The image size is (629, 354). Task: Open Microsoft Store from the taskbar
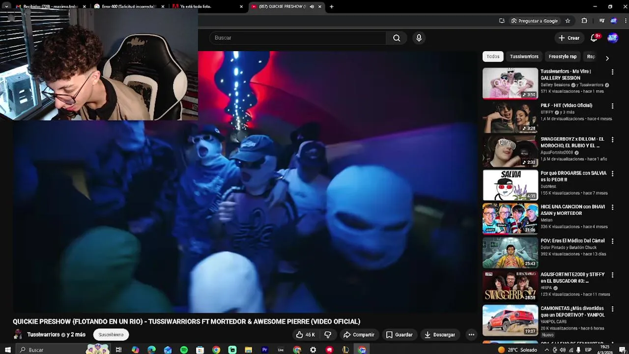pos(200,350)
